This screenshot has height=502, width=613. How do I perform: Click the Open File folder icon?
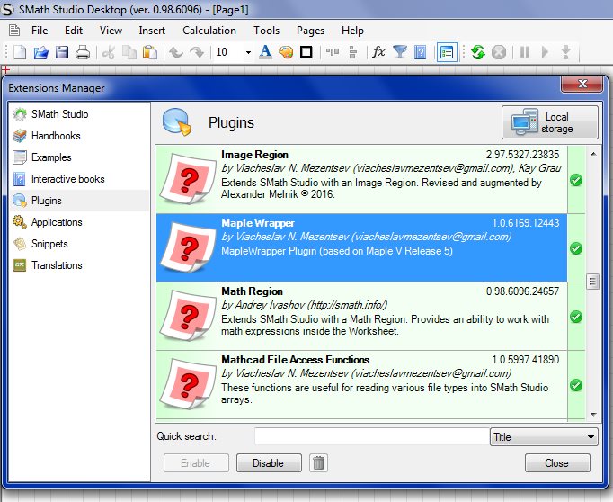[x=40, y=52]
